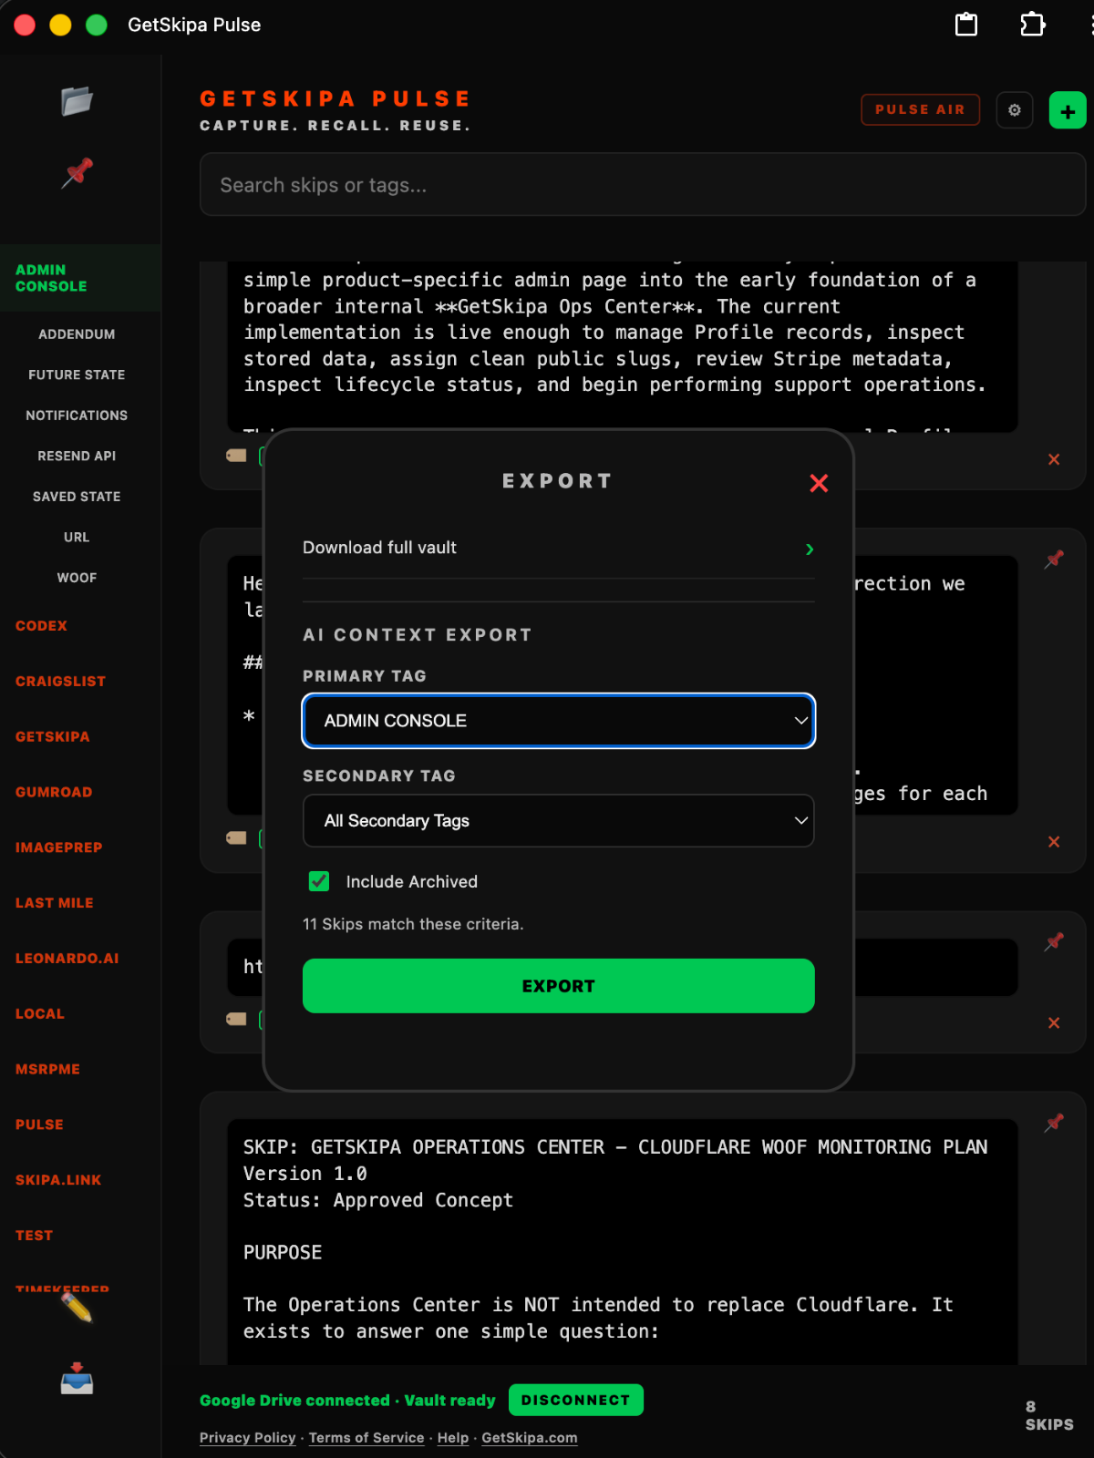Open the GetSkipa.com link
The width and height of the screenshot is (1094, 1458).
coord(529,1438)
